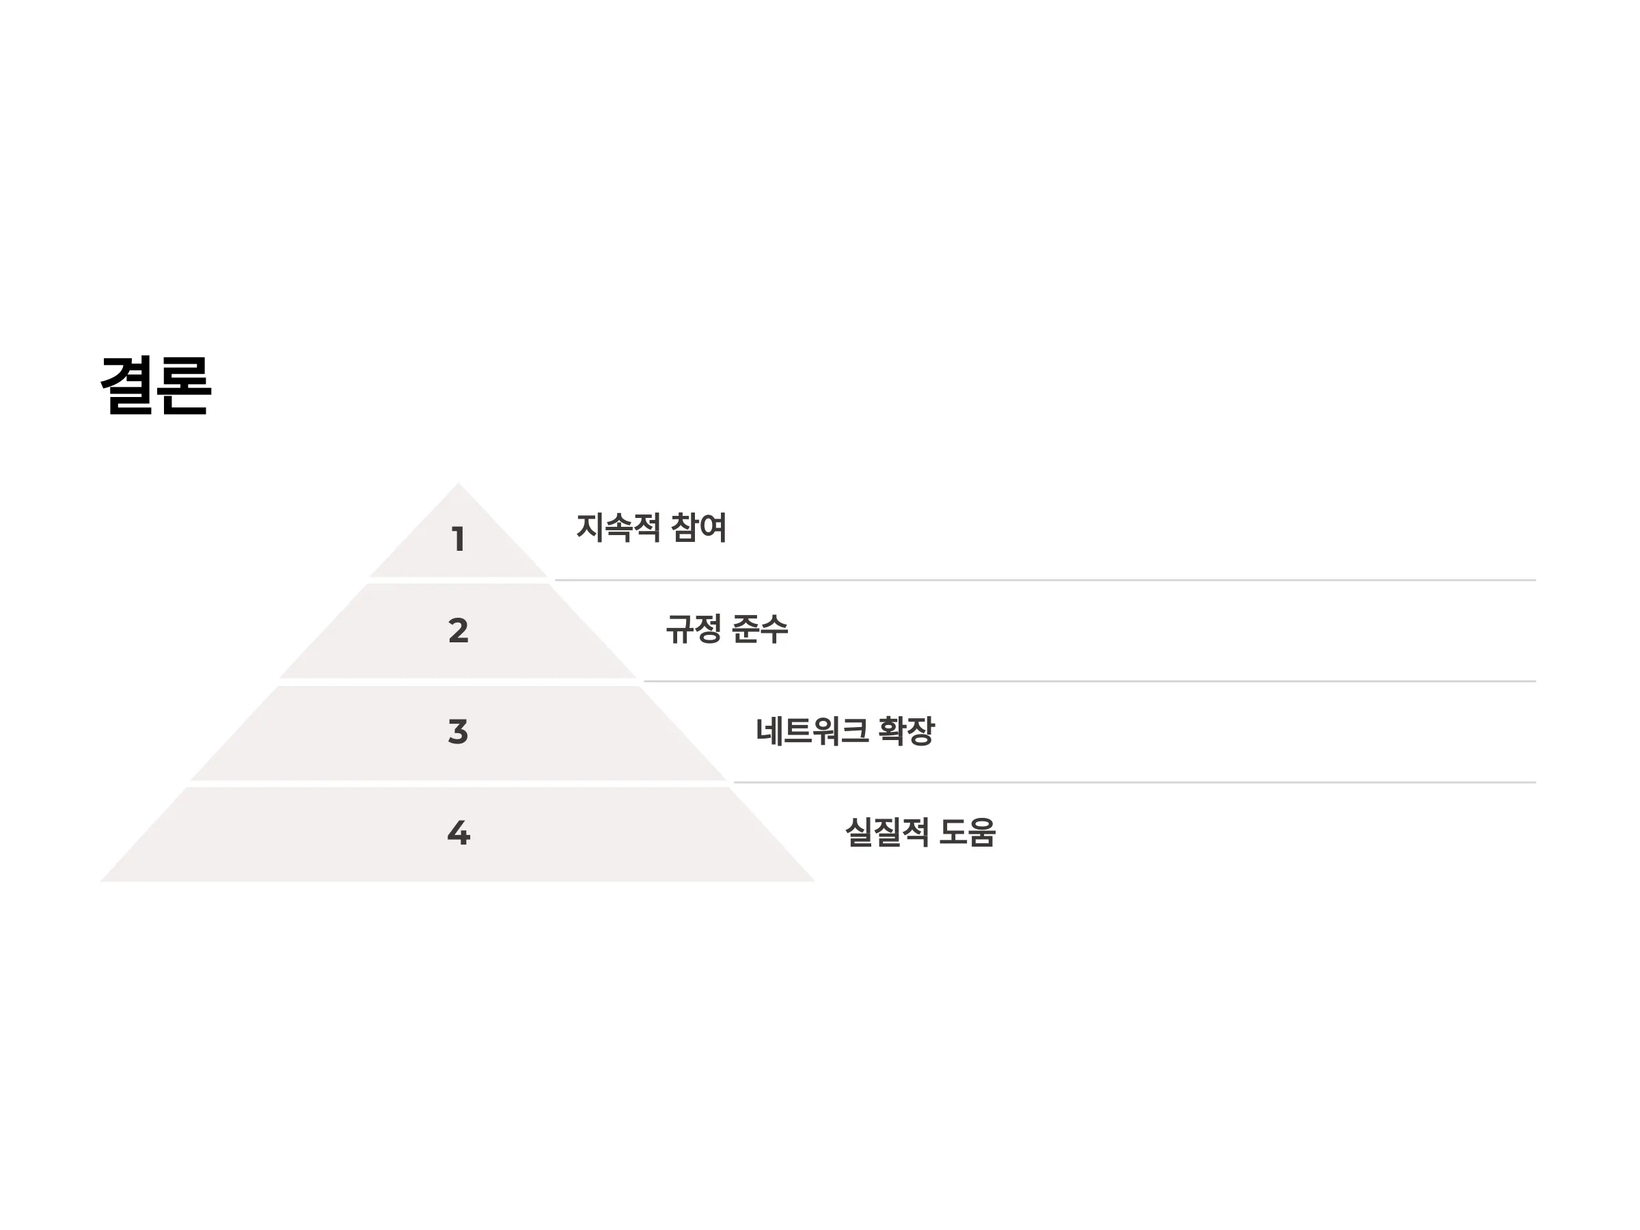Image resolution: width=1640 pixels, height=1230 pixels.
Task: Select the slide title 결론
Action: (156, 385)
